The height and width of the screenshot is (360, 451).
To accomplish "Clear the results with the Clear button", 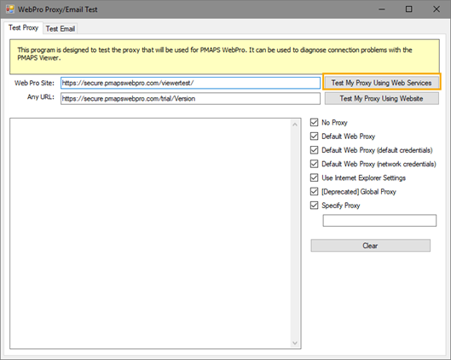I will pos(371,246).
